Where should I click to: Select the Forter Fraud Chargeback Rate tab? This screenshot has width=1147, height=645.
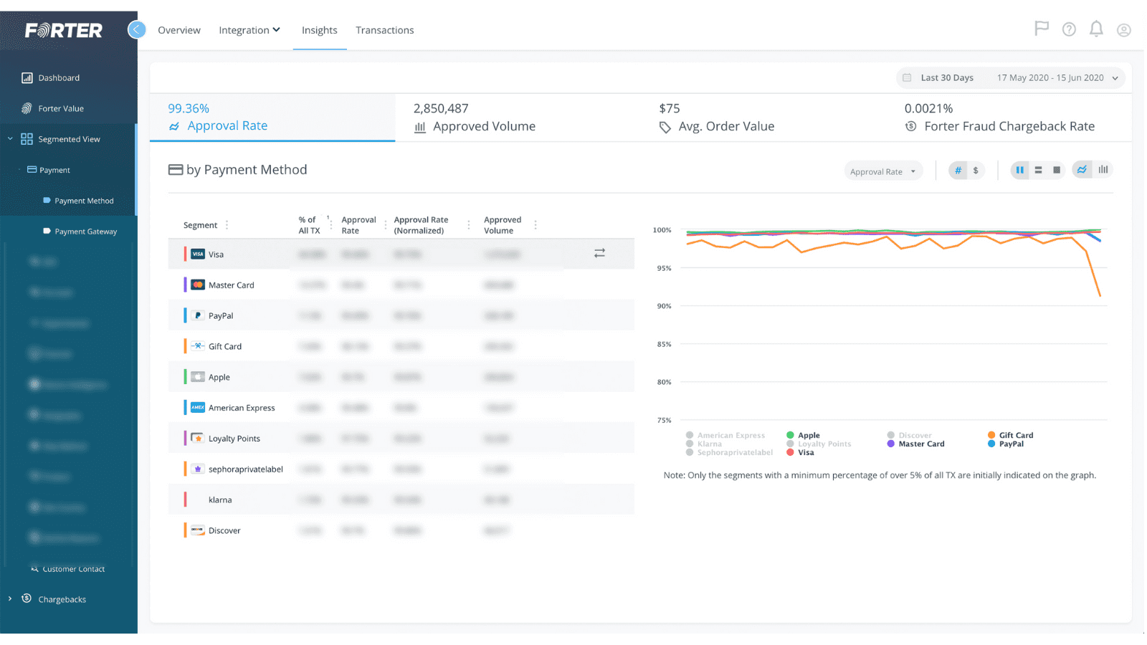1009,118
